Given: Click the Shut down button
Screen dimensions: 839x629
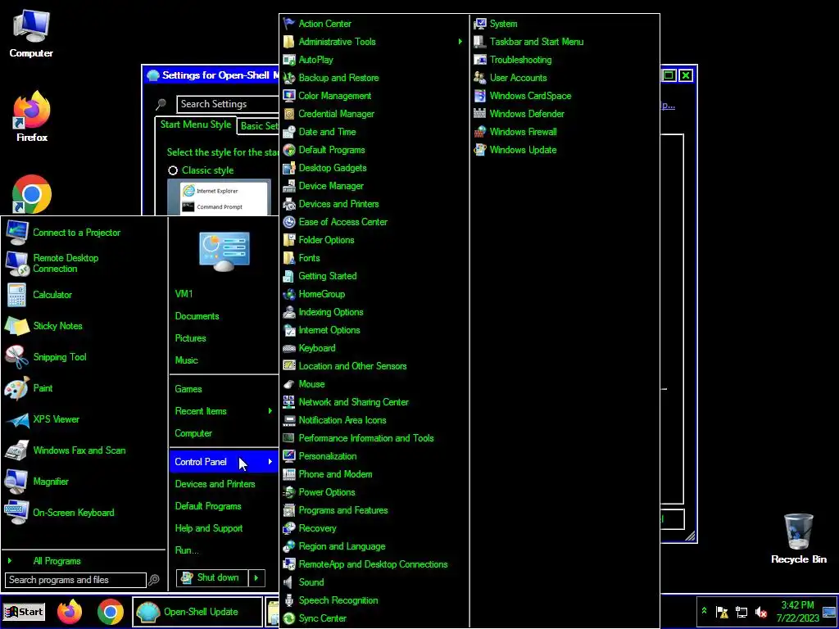Looking at the screenshot, I should 212,577.
